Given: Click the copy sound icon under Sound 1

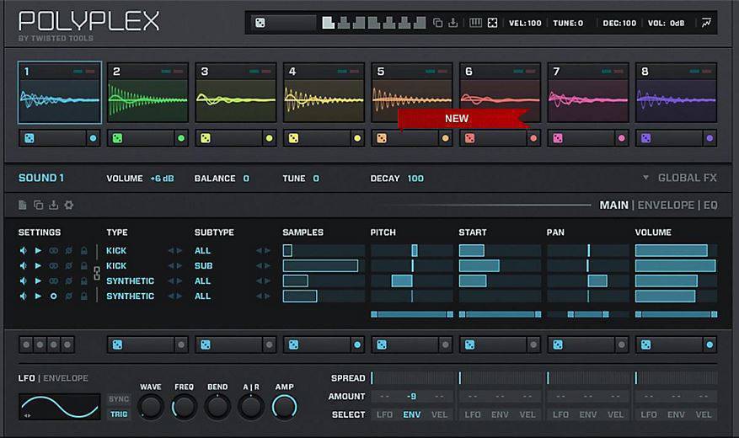Looking at the screenshot, I should [38, 205].
